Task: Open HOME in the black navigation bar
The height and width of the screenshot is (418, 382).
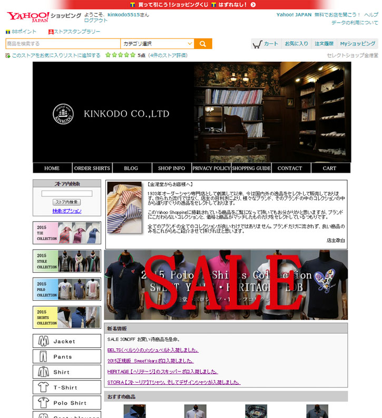Action: (x=52, y=168)
